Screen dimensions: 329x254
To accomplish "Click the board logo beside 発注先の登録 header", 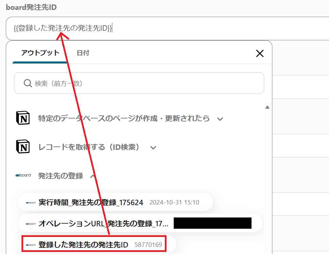I will pos(23,175).
